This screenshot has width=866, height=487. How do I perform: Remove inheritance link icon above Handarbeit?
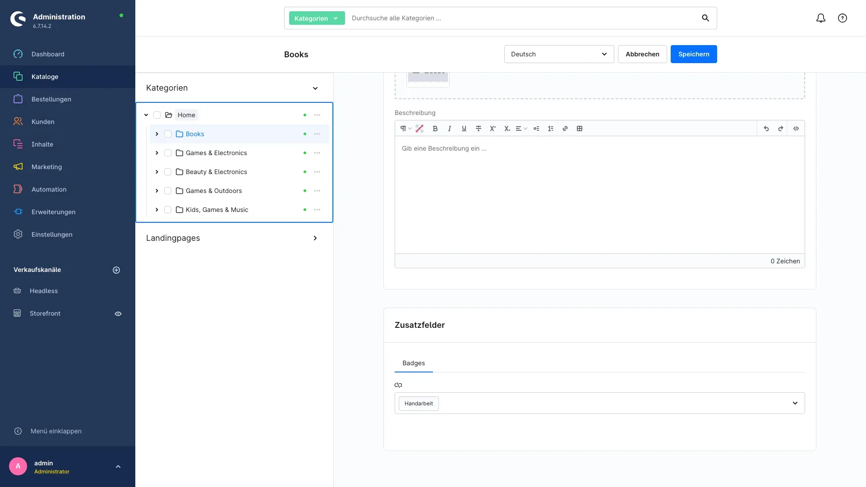(398, 385)
